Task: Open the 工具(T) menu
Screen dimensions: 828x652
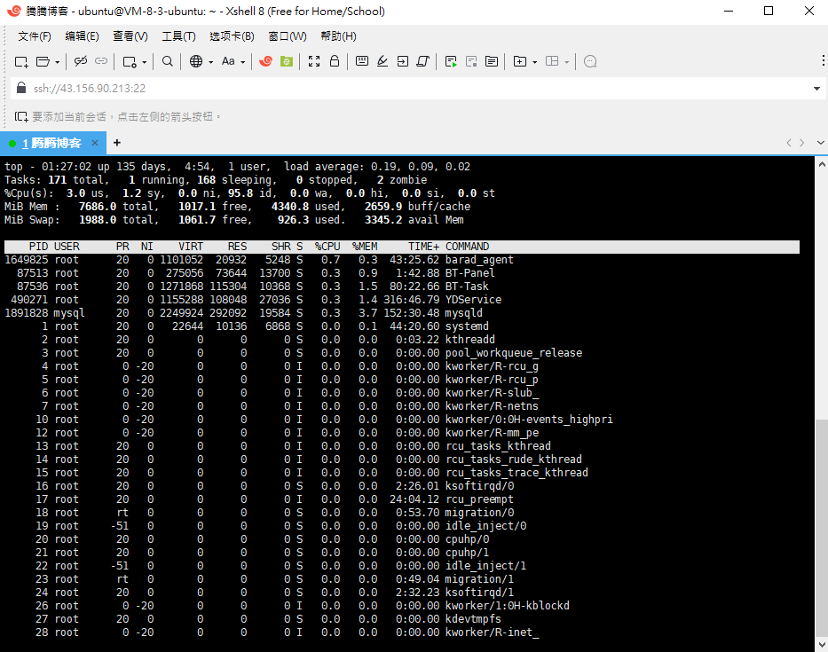Action: [x=178, y=36]
